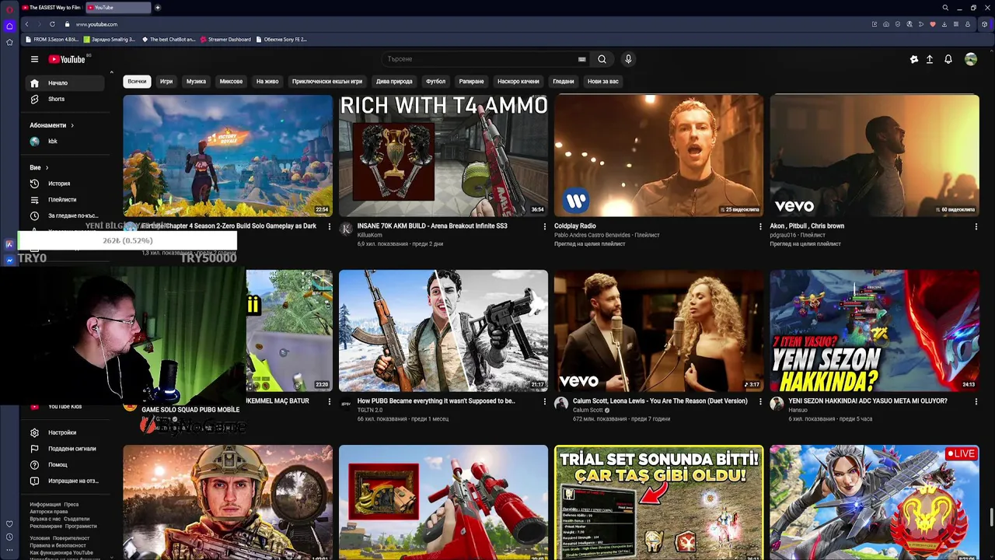Image resolution: width=995 pixels, height=560 pixels.
Task: Open the Streamer Dashboard bookmark
Action: click(x=225, y=40)
